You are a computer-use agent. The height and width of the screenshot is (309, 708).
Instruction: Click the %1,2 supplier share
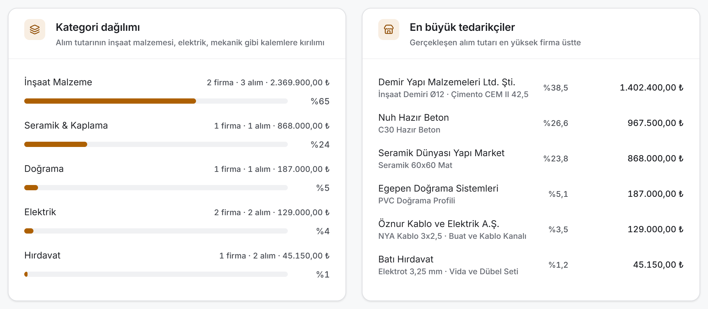[558, 265]
